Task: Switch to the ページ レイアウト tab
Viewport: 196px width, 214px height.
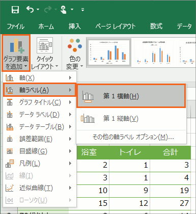Action: pyautogui.click(x=116, y=26)
